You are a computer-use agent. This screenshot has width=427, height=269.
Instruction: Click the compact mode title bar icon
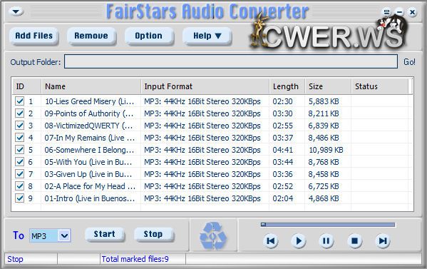[386, 11]
